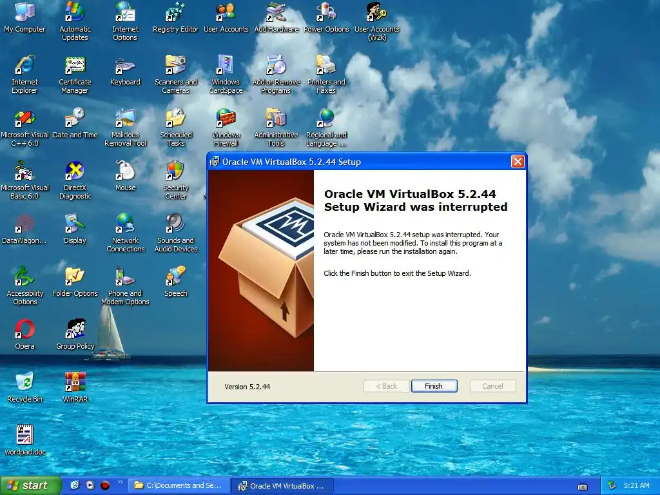The width and height of the screenshot is (660, 495).
Task: Click the 5:21 AM taskbar clock
Action: click(636, 485)
